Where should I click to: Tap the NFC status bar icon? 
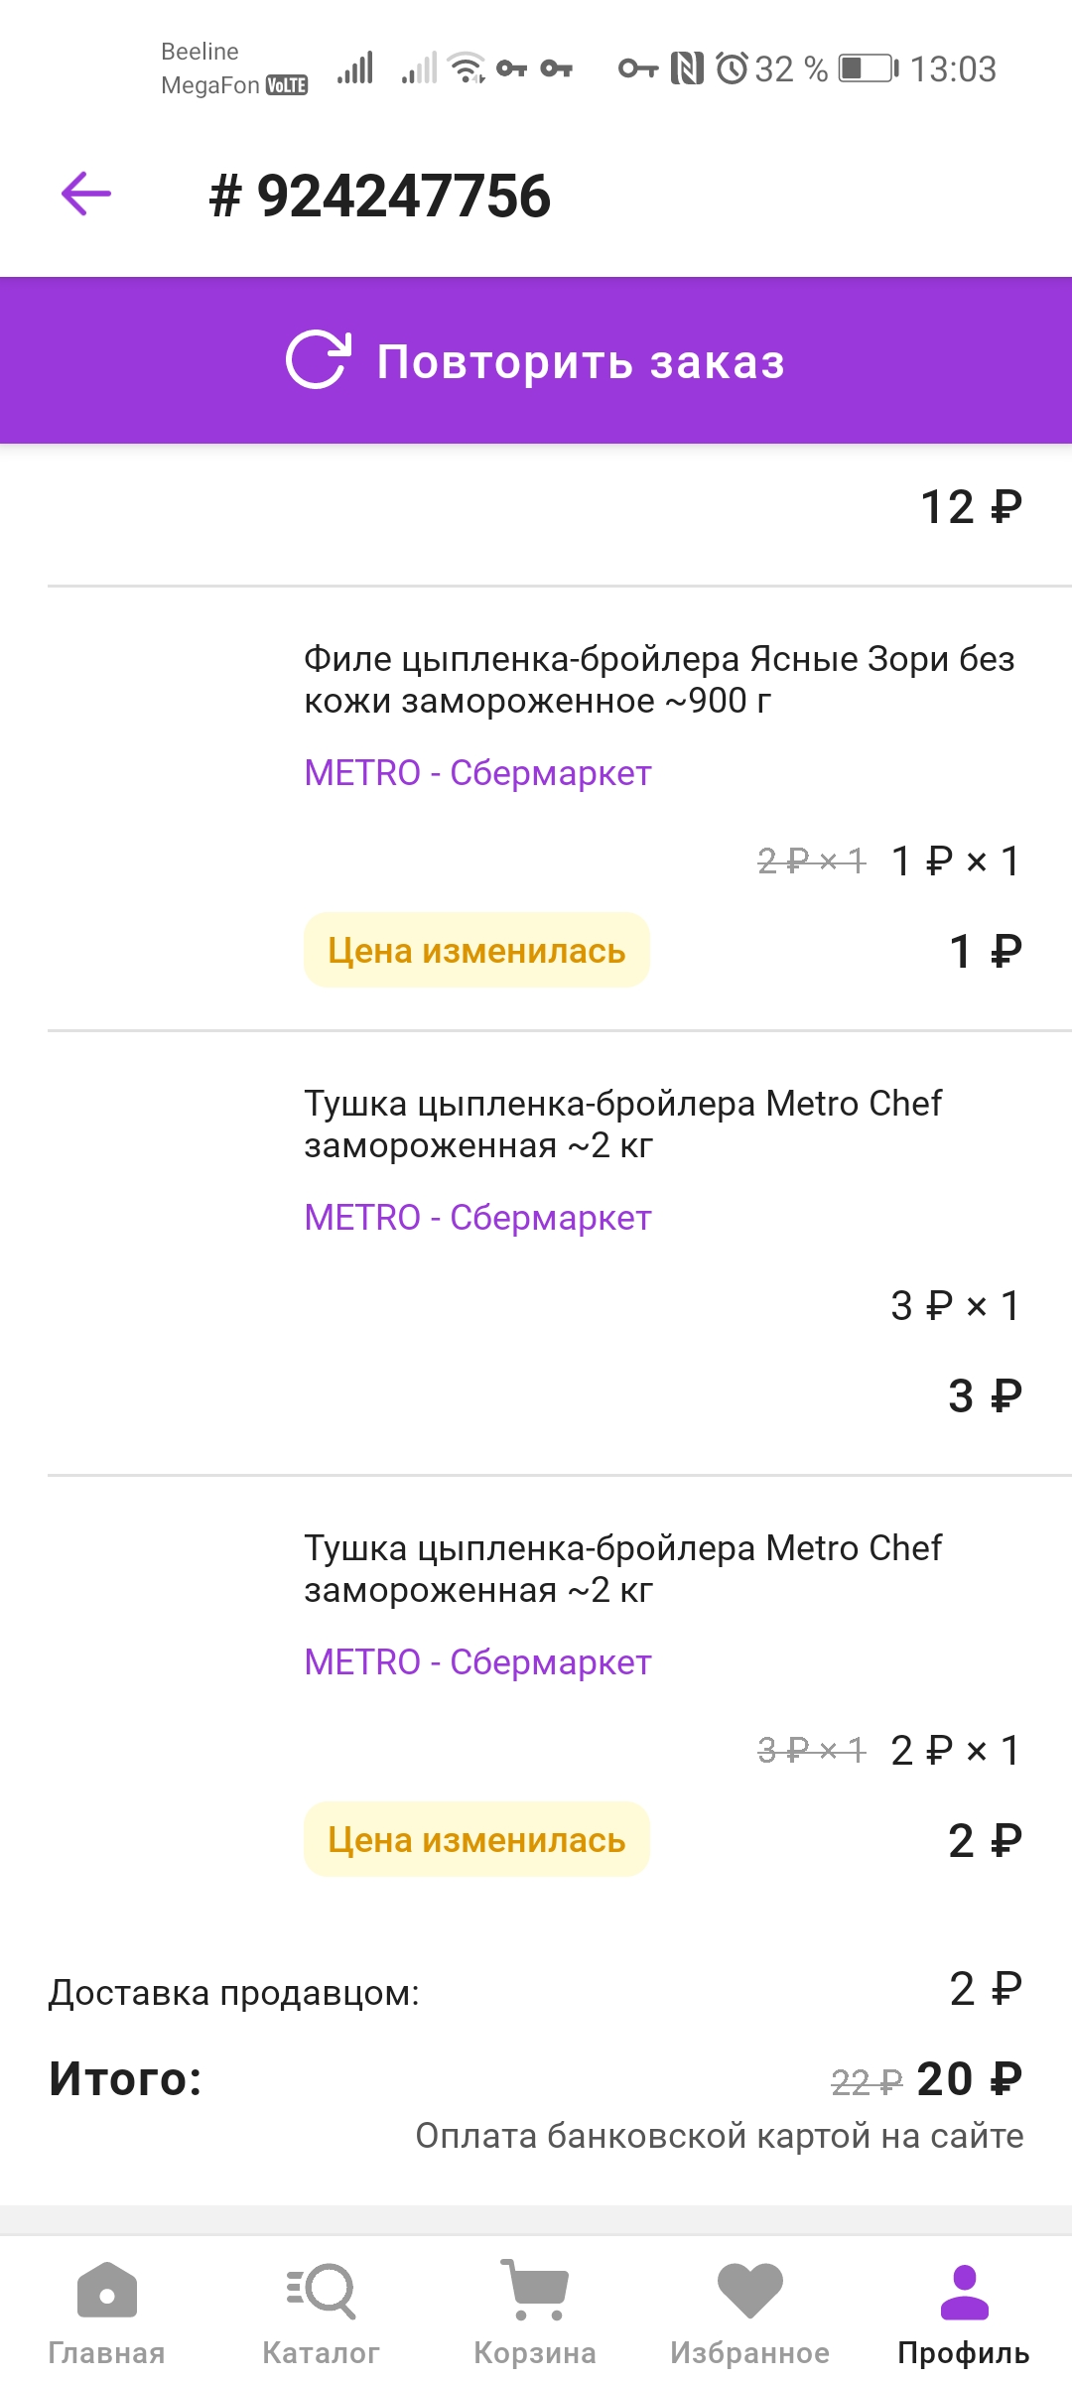(x=687, y=68)
